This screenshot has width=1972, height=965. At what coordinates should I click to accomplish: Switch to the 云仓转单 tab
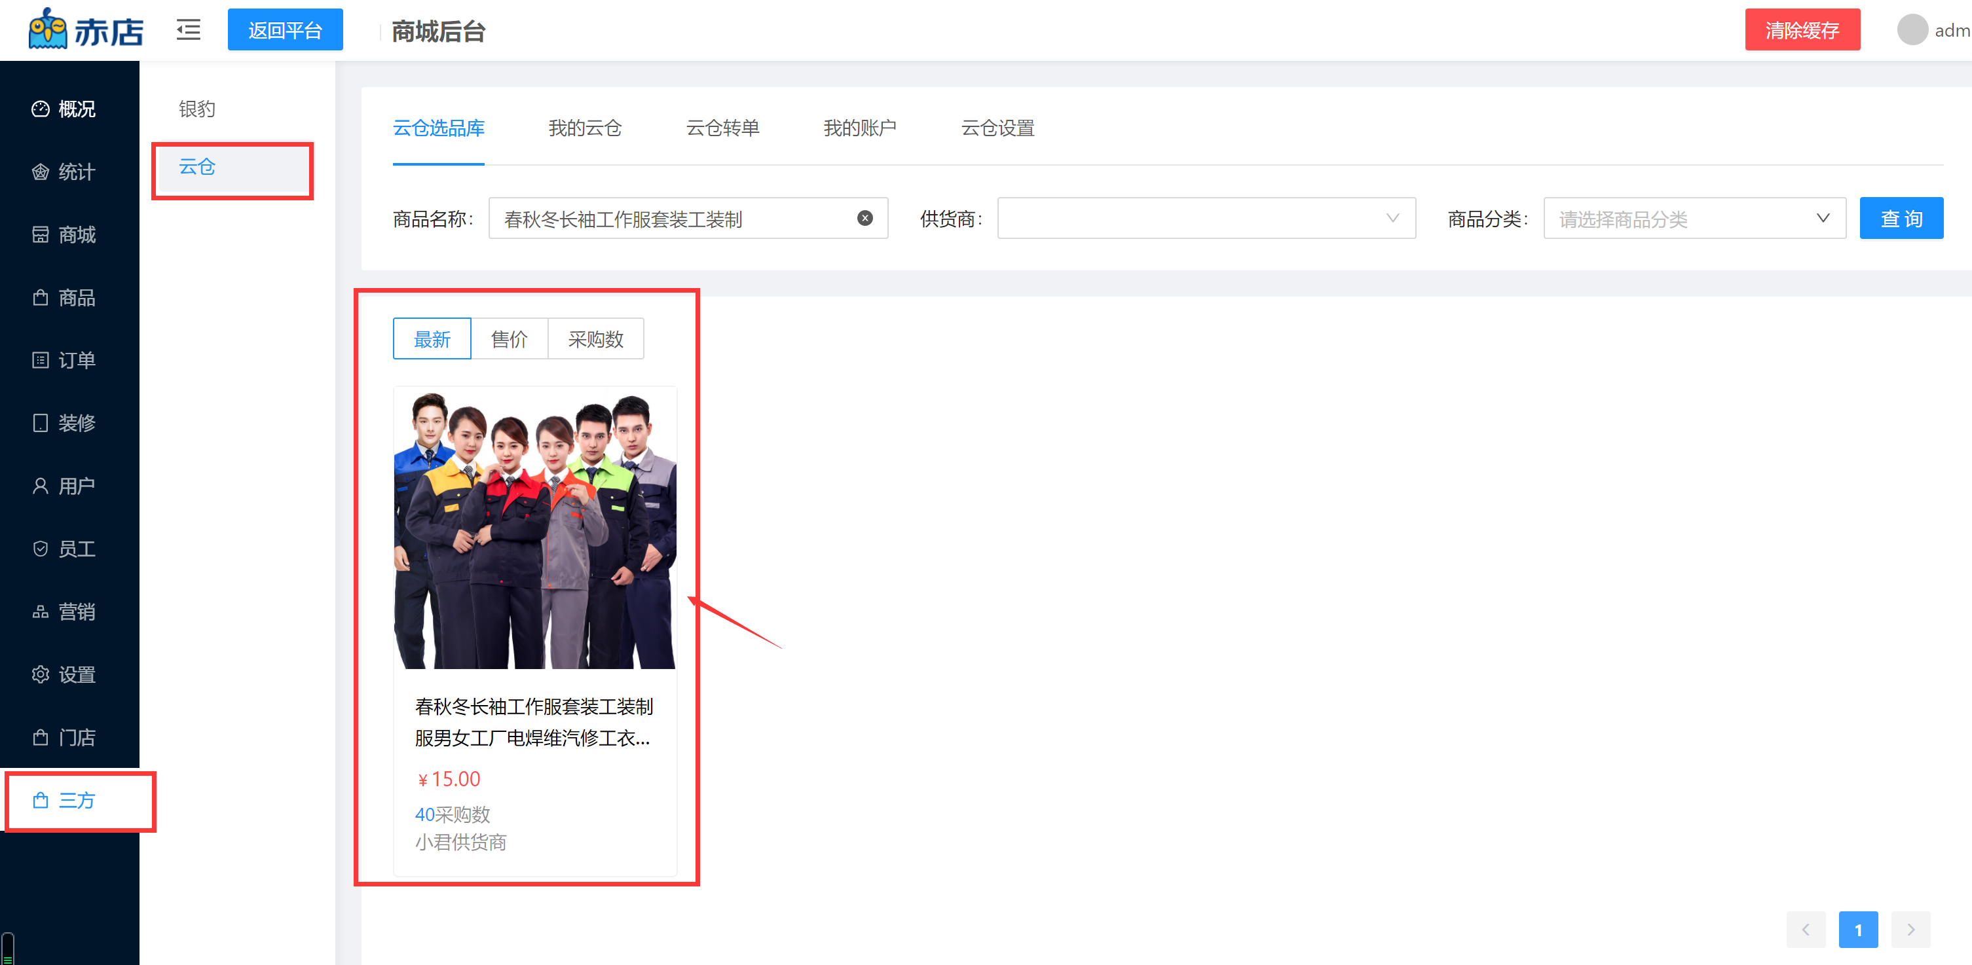(722, 128)
